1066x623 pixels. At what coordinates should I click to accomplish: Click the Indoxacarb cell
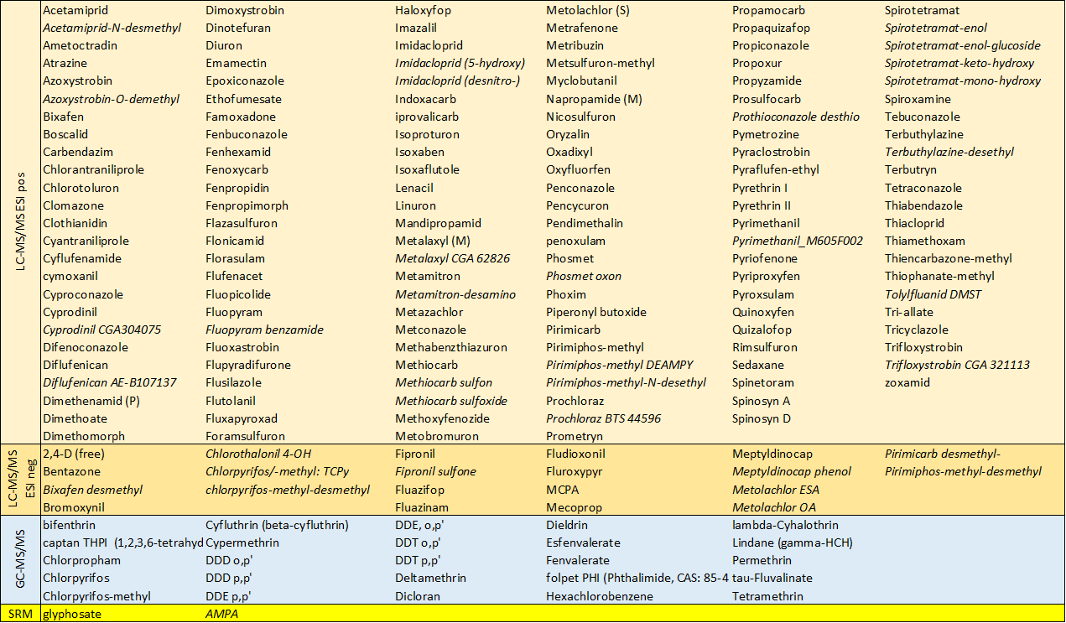pos(425,99)
